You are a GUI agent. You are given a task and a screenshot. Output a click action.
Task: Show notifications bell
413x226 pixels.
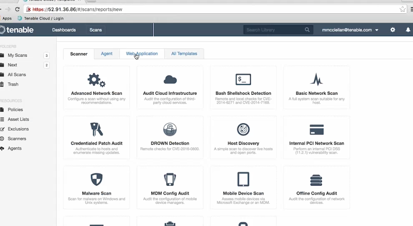[x=408, y=30]
